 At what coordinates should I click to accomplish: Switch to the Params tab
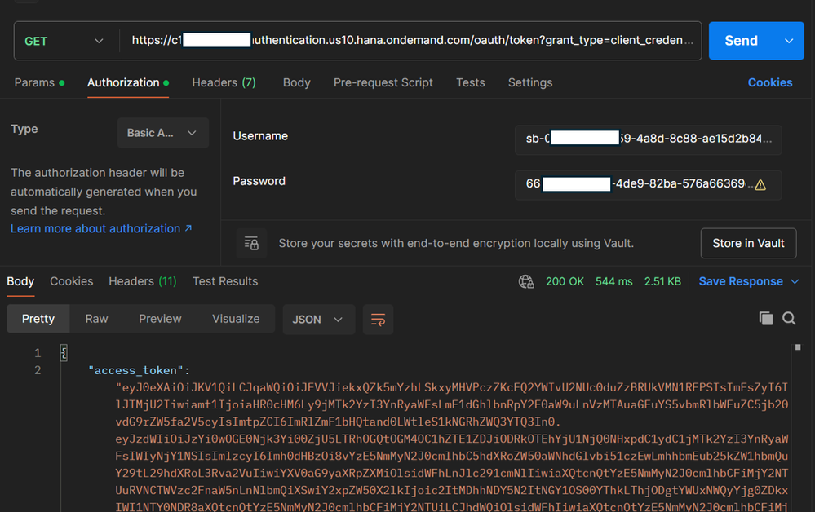click(39, 82)
